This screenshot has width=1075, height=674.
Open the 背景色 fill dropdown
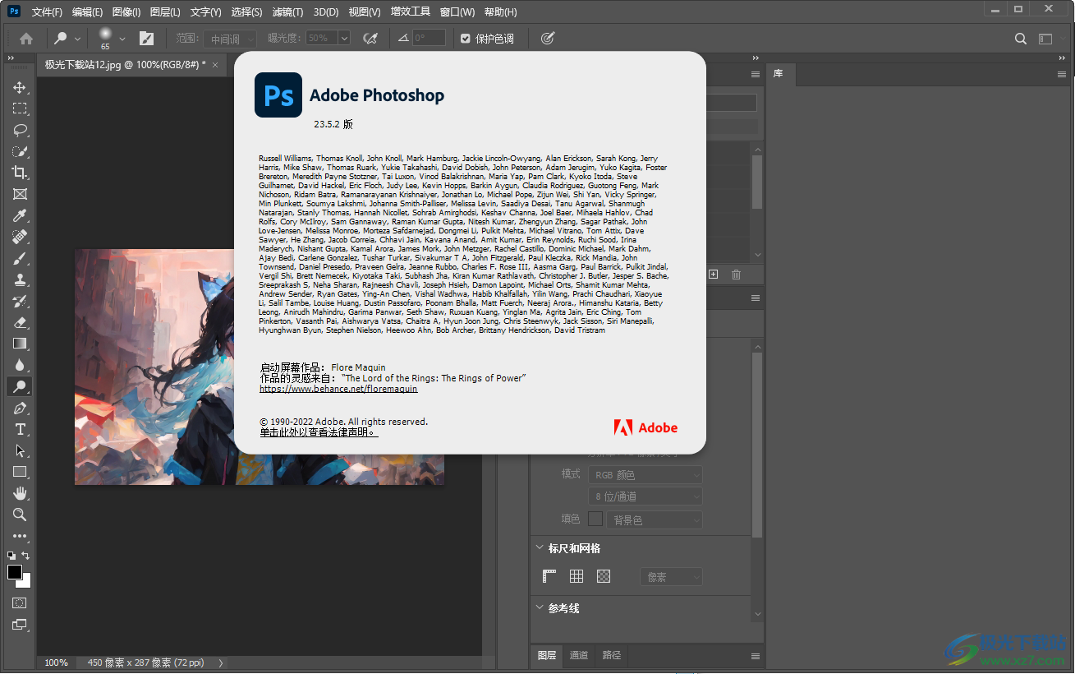pyautogui.click(x=655, y=520)
